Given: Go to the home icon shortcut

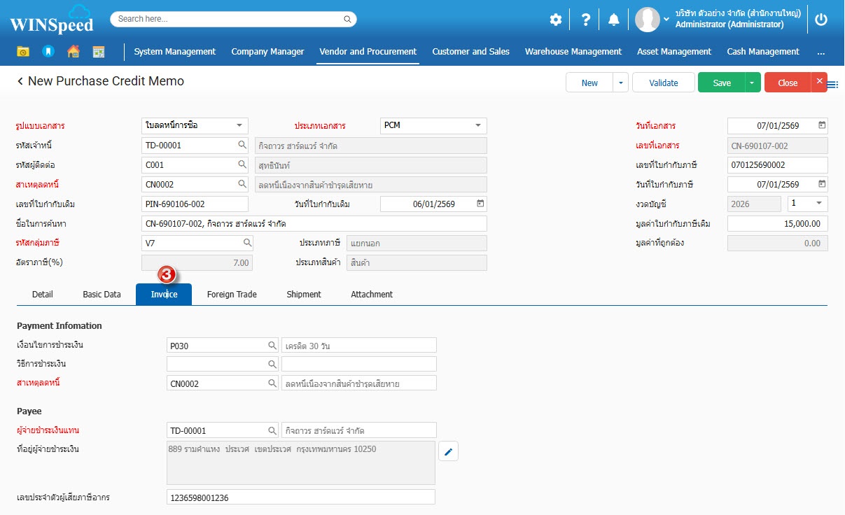Looking at the screenshot, I should coord(73,52).
